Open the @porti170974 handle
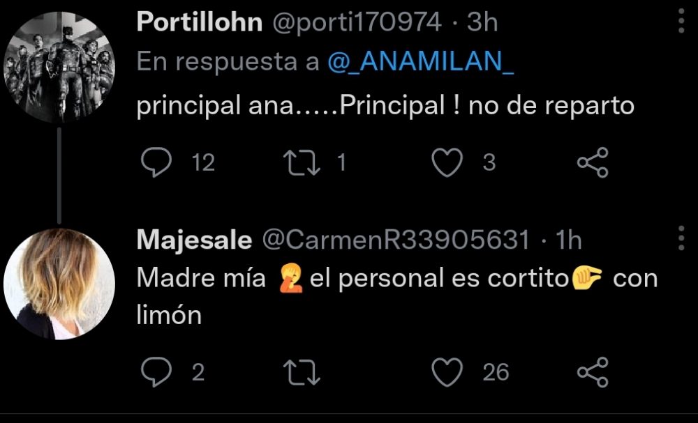Viewport: 698px width, 423px height. tap(356, 22)
